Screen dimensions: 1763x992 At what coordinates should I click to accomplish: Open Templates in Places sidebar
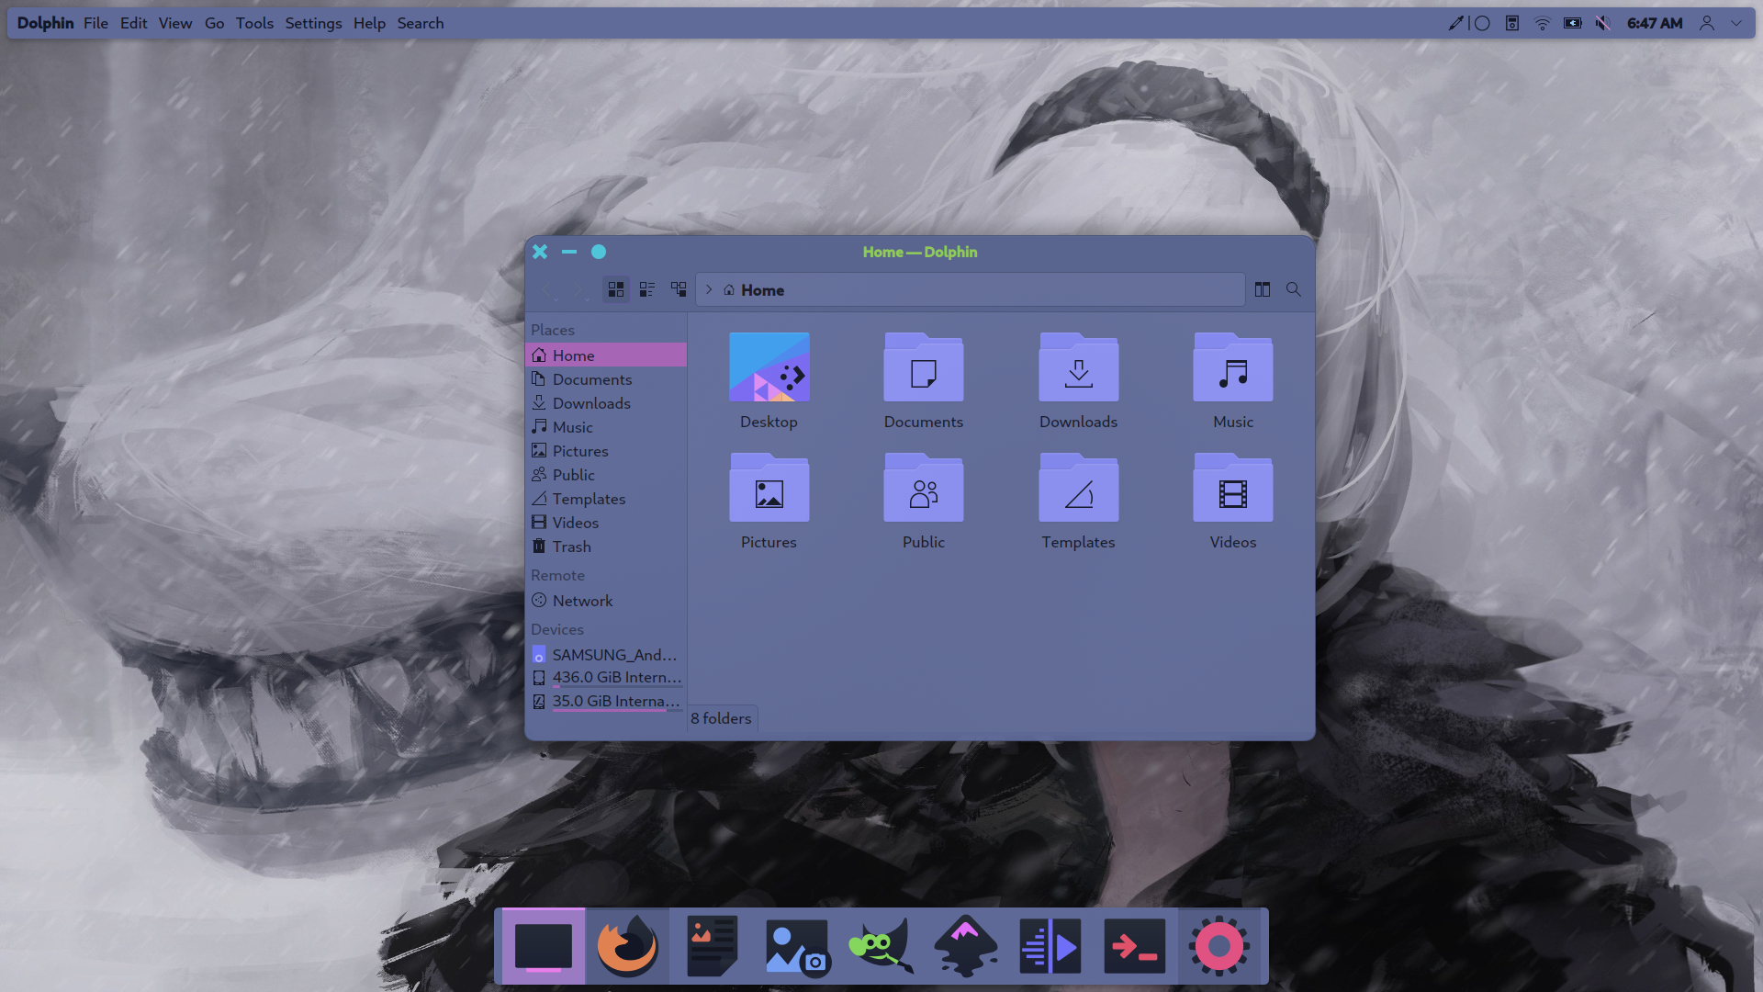coord(606,499)
